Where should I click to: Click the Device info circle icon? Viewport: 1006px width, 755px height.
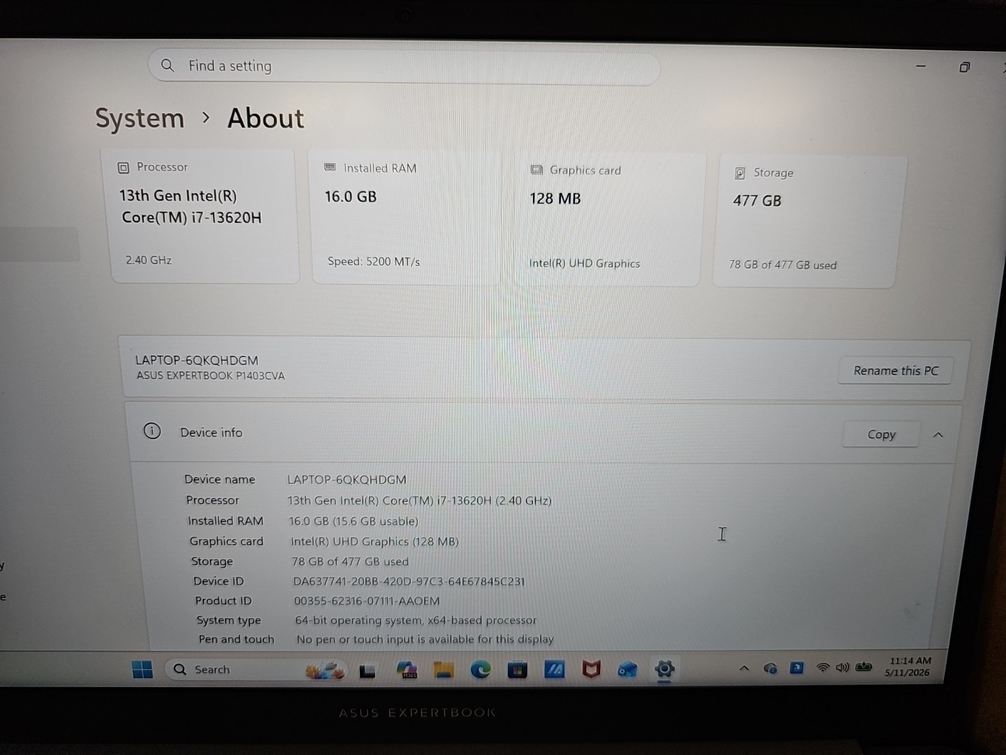(152, 431)
